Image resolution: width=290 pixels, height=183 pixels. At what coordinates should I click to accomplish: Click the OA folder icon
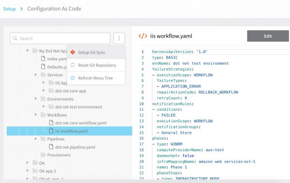[x=35, y=163]
